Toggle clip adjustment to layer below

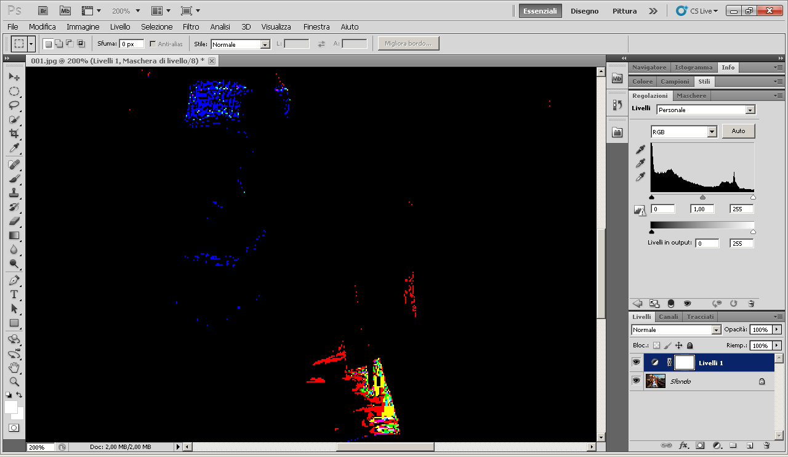670,304
